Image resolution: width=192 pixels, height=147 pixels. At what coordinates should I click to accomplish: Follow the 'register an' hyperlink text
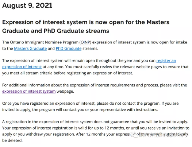click(x=166, y=61)
